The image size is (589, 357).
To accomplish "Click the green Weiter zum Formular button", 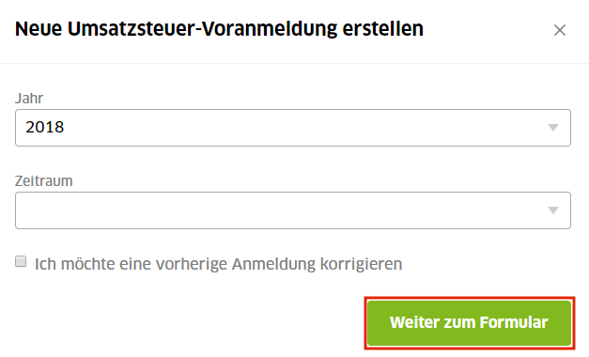I will pos(469,323).
